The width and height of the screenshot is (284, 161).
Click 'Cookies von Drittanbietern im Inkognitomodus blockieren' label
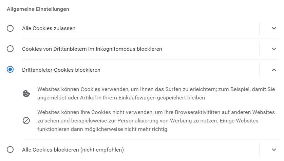pos(92,49)
